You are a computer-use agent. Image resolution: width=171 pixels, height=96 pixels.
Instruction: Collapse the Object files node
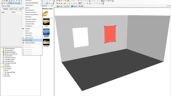tap(2, 67)
